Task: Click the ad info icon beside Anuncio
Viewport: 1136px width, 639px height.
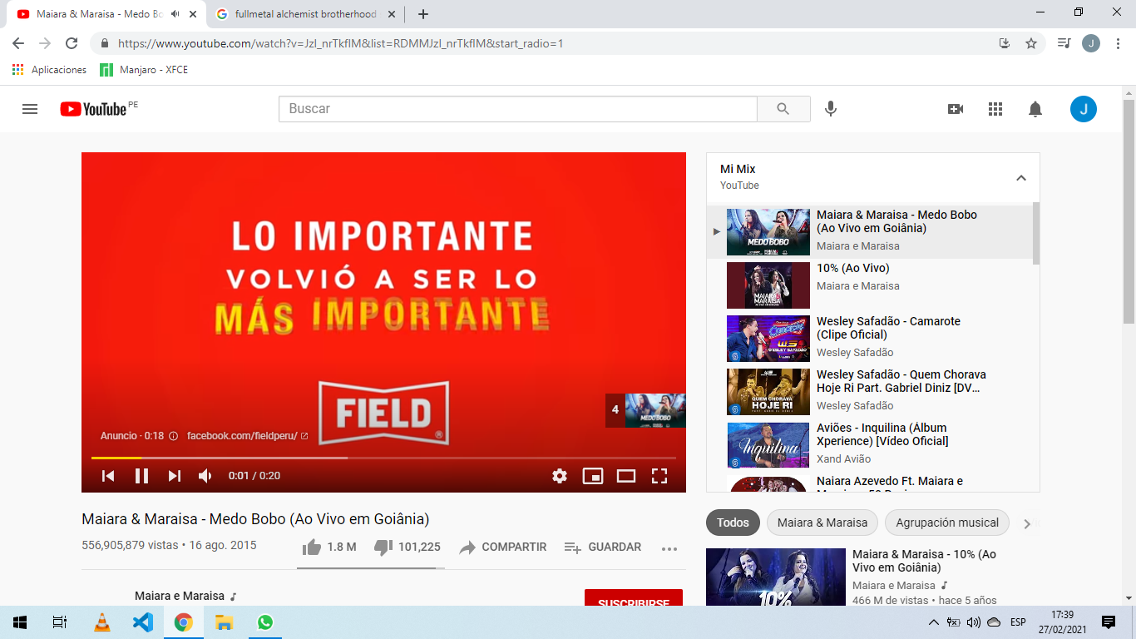Action: 173,436
